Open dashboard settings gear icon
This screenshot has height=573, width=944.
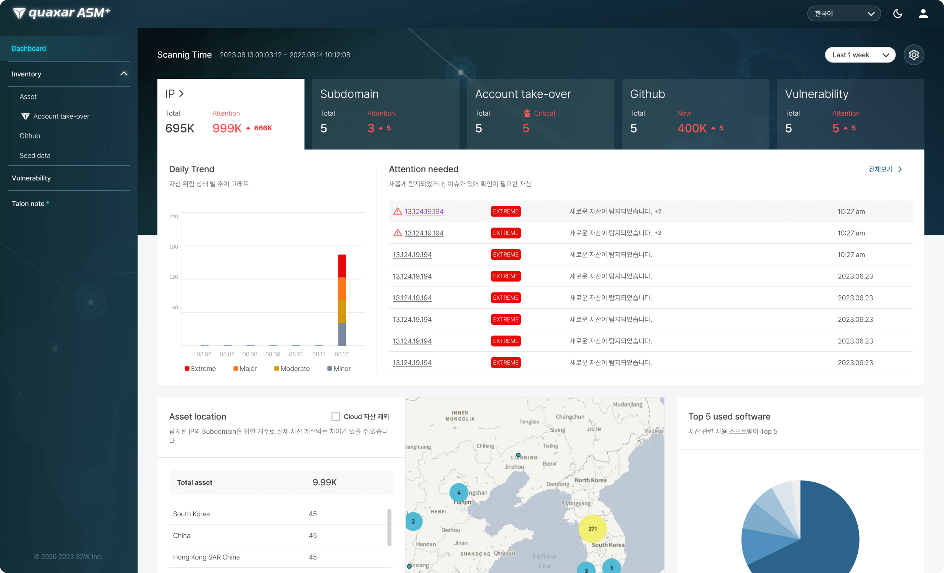click(914, 55)
